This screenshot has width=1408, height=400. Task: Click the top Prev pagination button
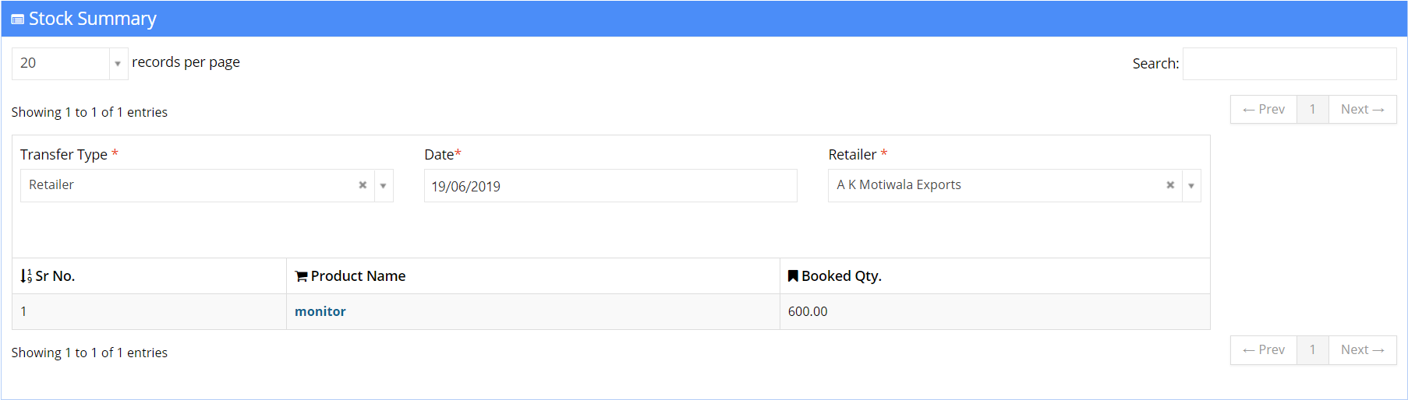[x=1264, y=110]
